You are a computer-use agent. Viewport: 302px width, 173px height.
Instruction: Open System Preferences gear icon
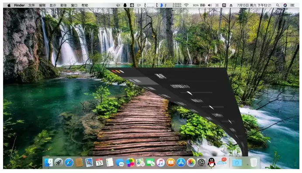tap(201, 163)
